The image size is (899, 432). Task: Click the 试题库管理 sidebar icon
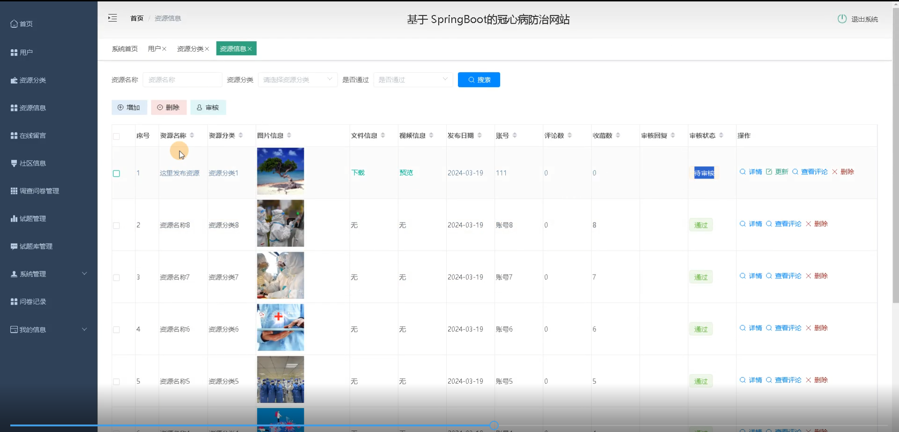pos(14,246)
